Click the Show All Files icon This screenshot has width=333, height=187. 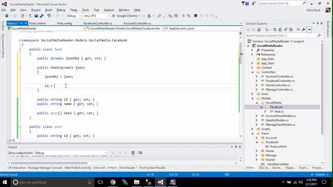point(291,30)
